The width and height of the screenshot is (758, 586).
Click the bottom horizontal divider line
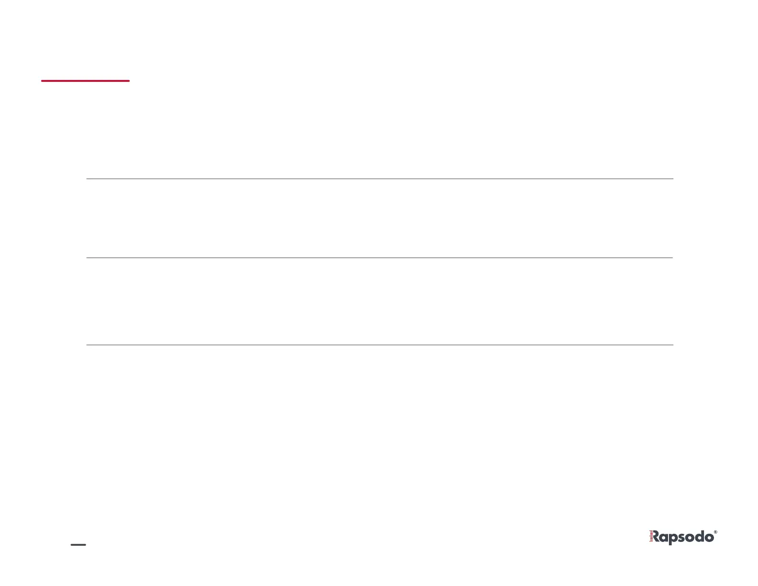(379, 345)
